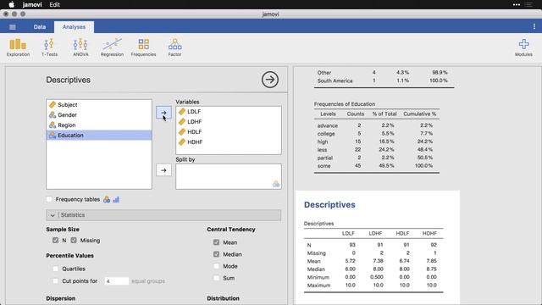
Task: Edit the cut points equal groups field
Action: pos(117,281)
